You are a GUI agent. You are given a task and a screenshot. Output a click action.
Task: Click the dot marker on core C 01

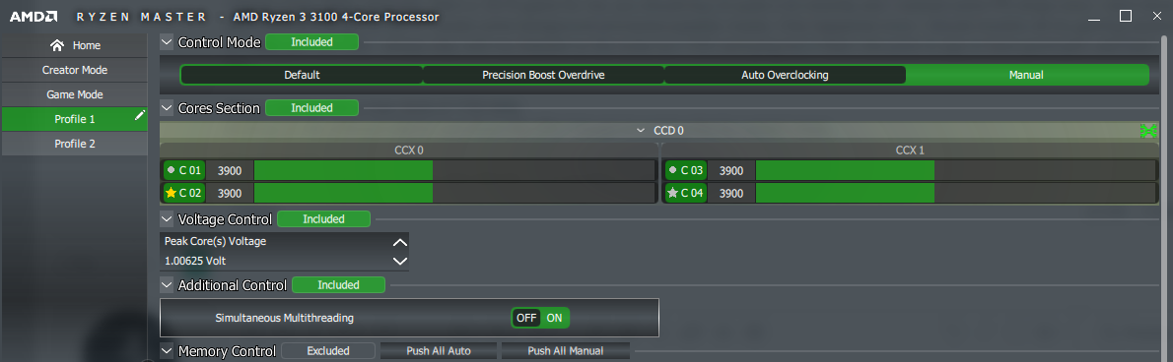coord(171,170)
